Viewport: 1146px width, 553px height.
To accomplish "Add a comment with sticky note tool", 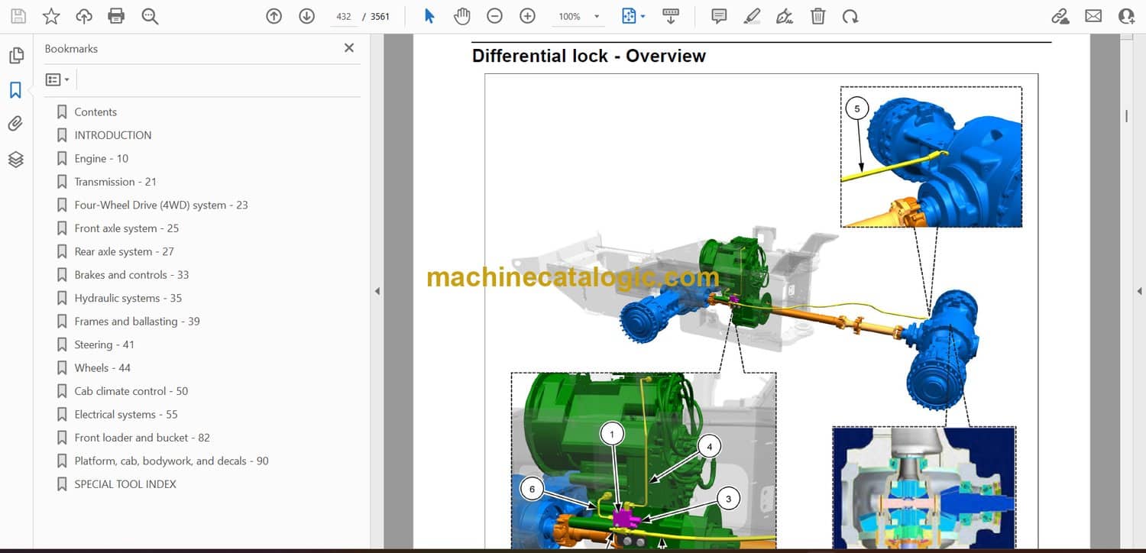I will [718, 16].
